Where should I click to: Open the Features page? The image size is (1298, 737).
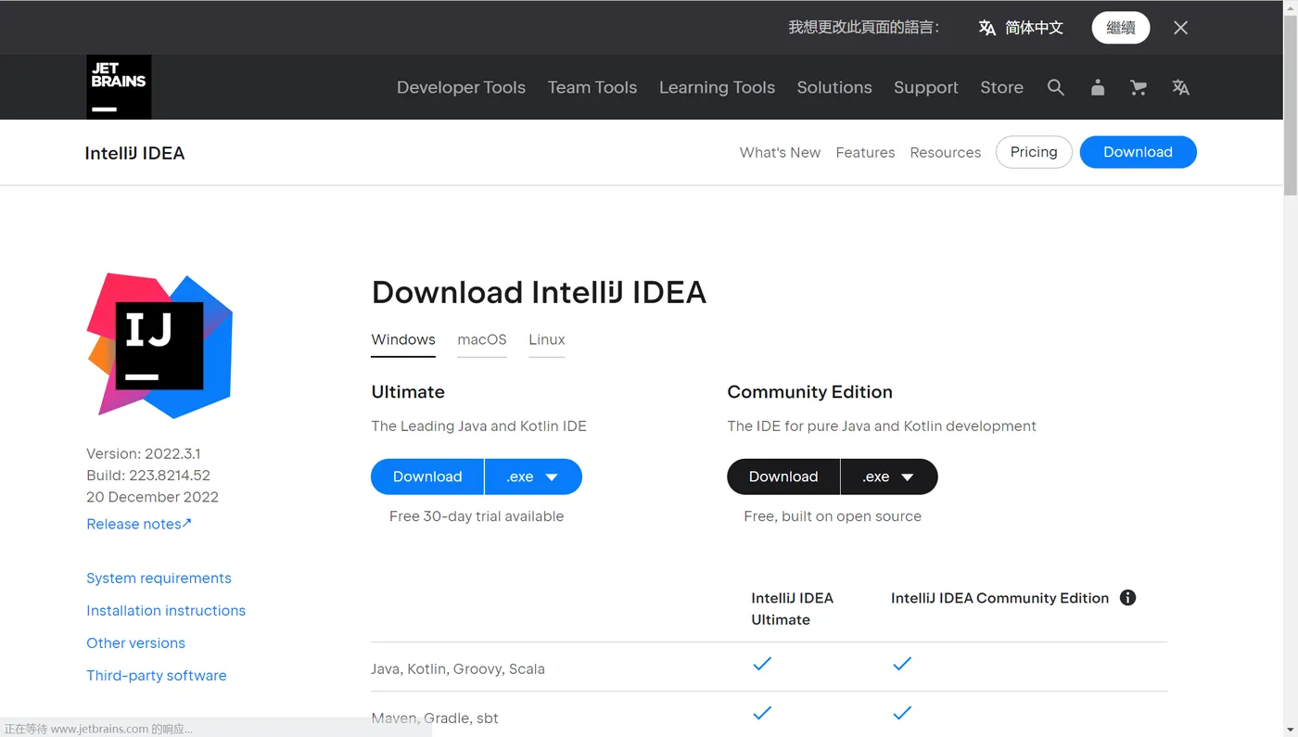(865, 152)
